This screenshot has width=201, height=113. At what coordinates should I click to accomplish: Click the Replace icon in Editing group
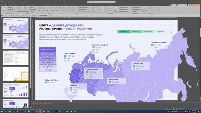[x=132, y=9]
